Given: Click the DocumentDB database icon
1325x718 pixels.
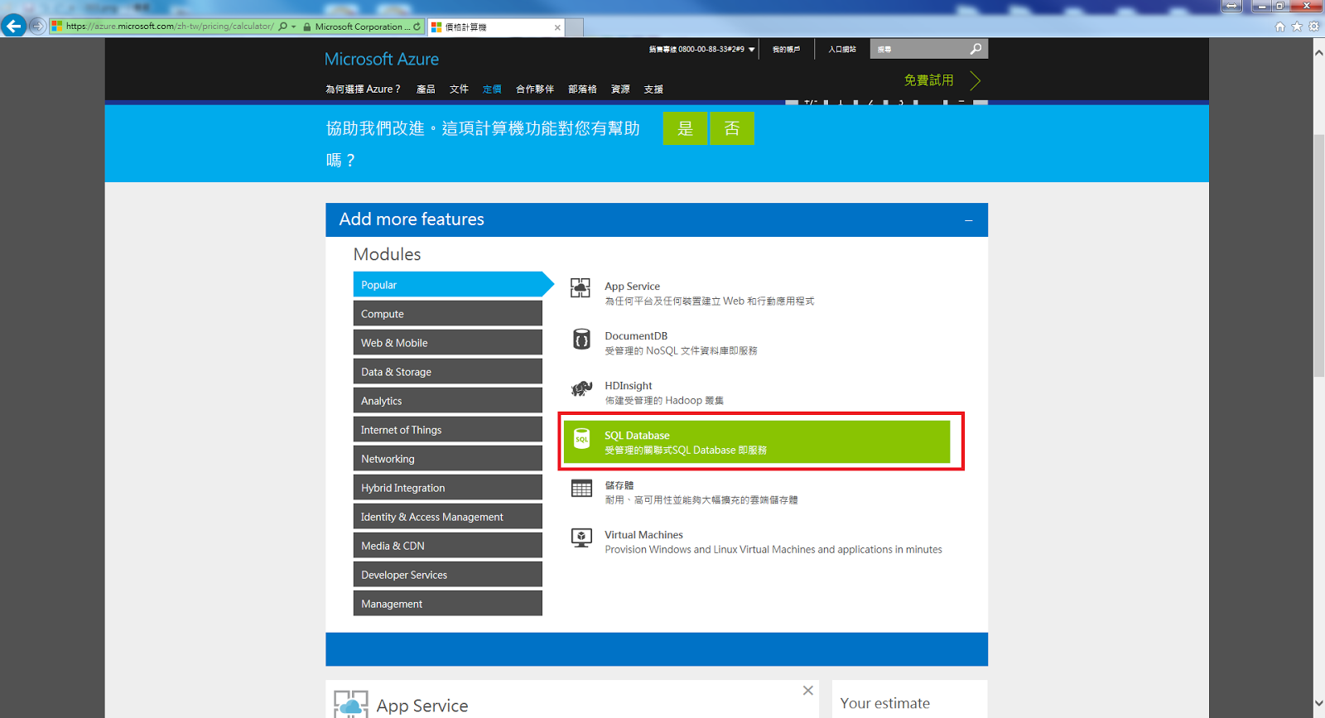Looking at the screenshot, I should coord(581,339).
